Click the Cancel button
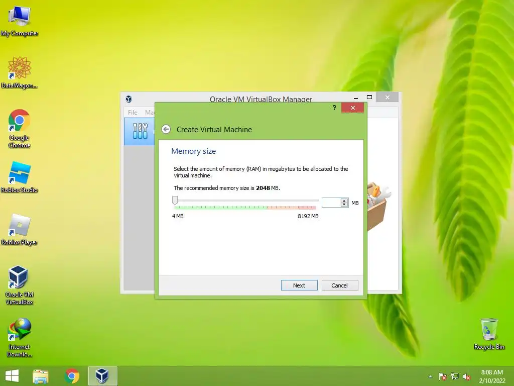Viewport: 514px width, 386px height. pos(340,285)
